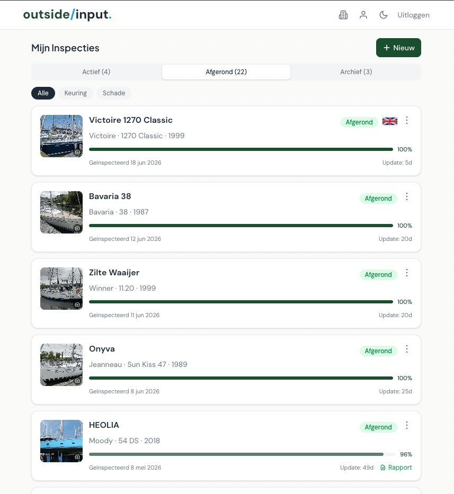Screen dimensions: 454x494
Task: Click the Bavaria 38 progress bar
Action: (x=241, y=226)
